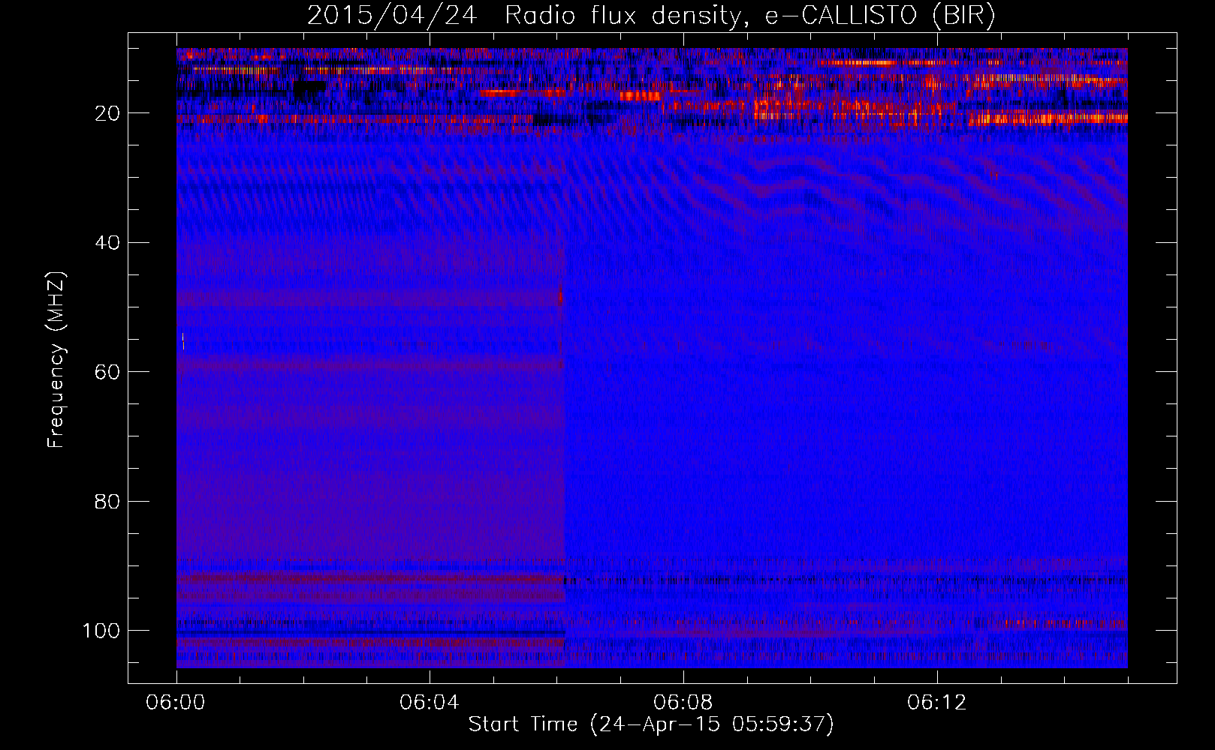Image resolution: width=1215 pixels, height=750 pixels.
Task: Click the '40' frequency tick label
Action: 107,243
